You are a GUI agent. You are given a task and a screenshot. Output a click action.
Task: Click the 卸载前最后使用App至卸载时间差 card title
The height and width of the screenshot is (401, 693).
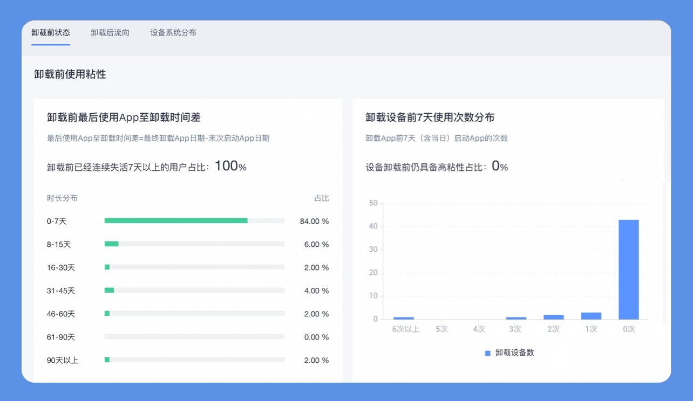pyautogui.click(x=124, y=117)
